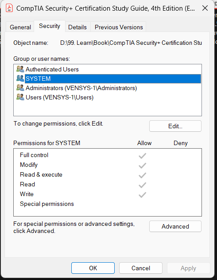This screenshot has height=280, width=217.
Task: Click the SYSTEM group icon
Action: point(20,79)
